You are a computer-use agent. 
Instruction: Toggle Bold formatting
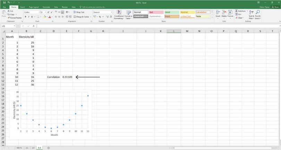tap(25, 17)
